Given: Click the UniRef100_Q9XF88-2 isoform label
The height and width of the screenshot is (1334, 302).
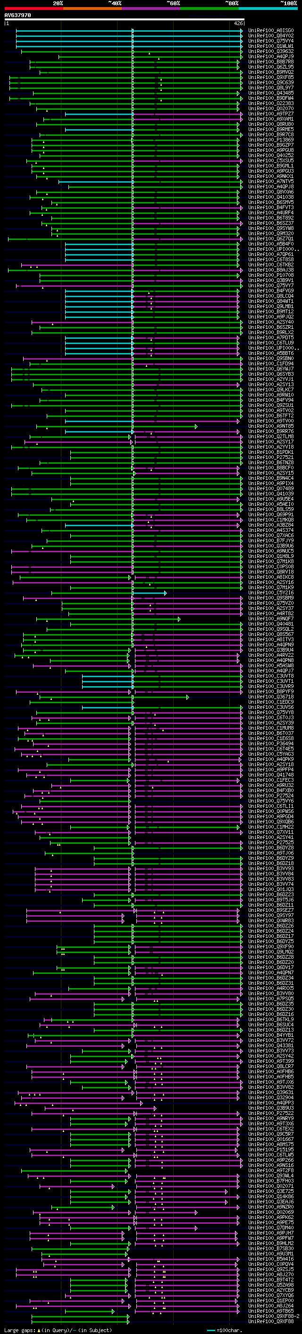Looking at the screenshot, I should pos(274,1316).
